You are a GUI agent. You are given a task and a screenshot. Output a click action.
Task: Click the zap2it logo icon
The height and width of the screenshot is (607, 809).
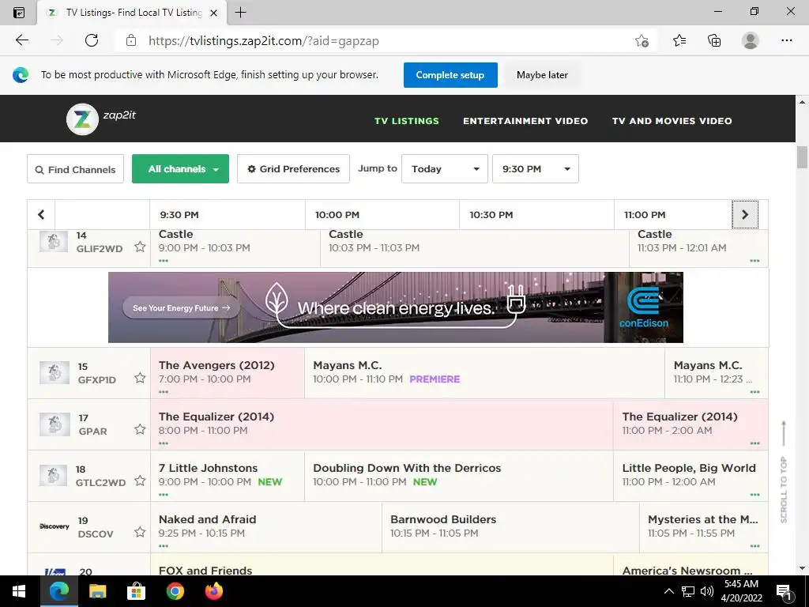coord(82,119)
